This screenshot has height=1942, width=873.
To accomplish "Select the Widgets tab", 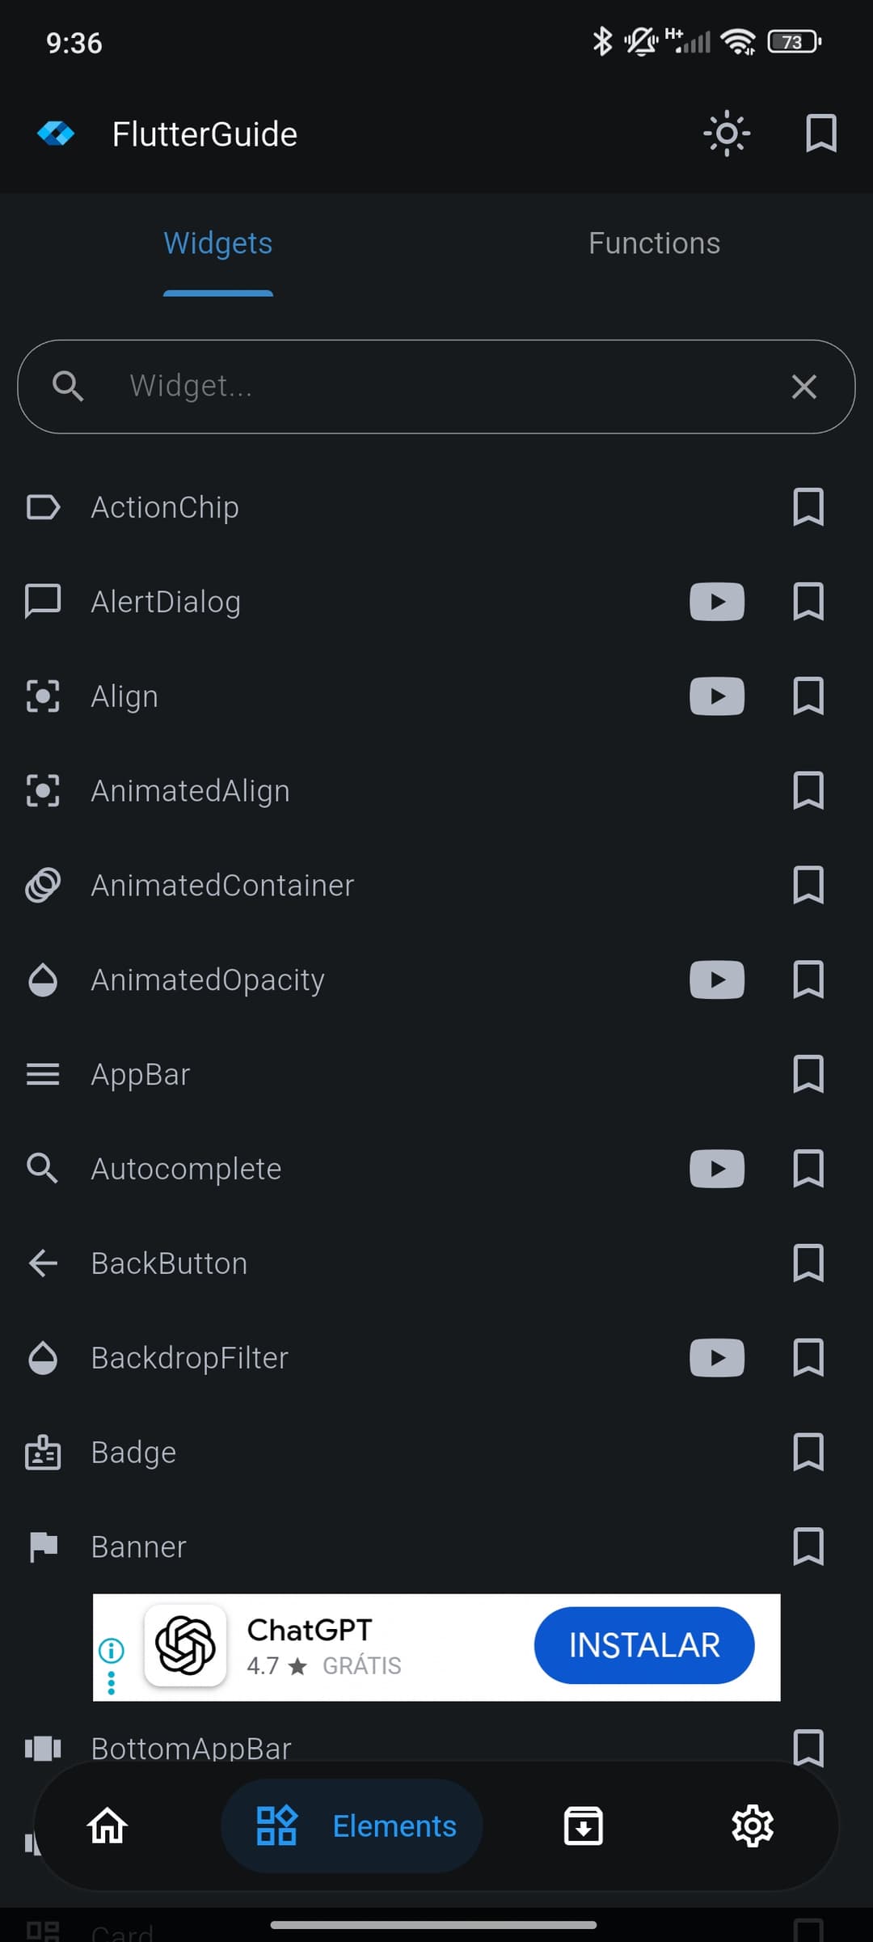I will coord(218,243).
